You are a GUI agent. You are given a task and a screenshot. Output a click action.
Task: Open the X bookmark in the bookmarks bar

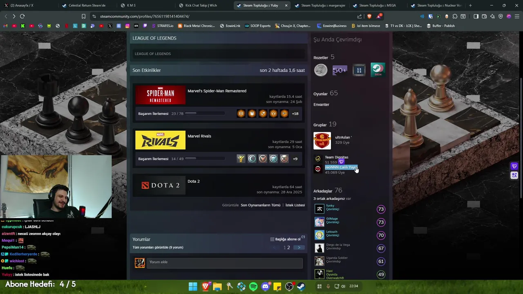(x=110, y=26)
